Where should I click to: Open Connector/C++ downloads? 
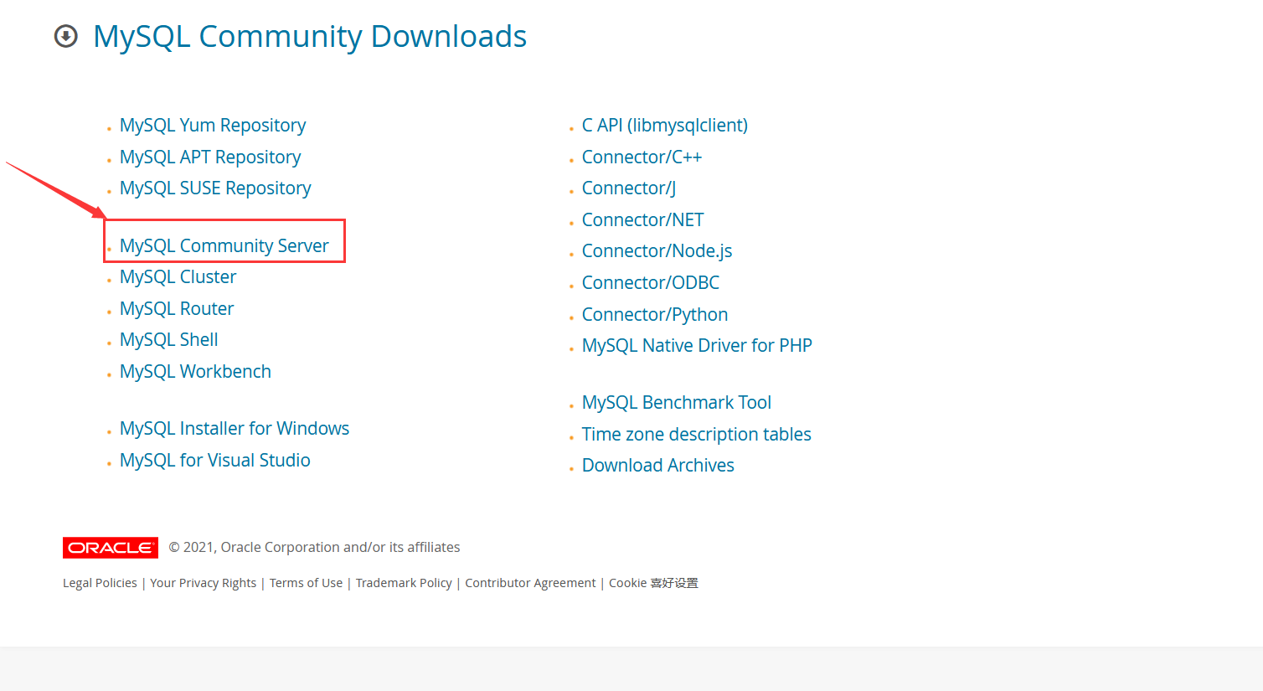(642, 157)
